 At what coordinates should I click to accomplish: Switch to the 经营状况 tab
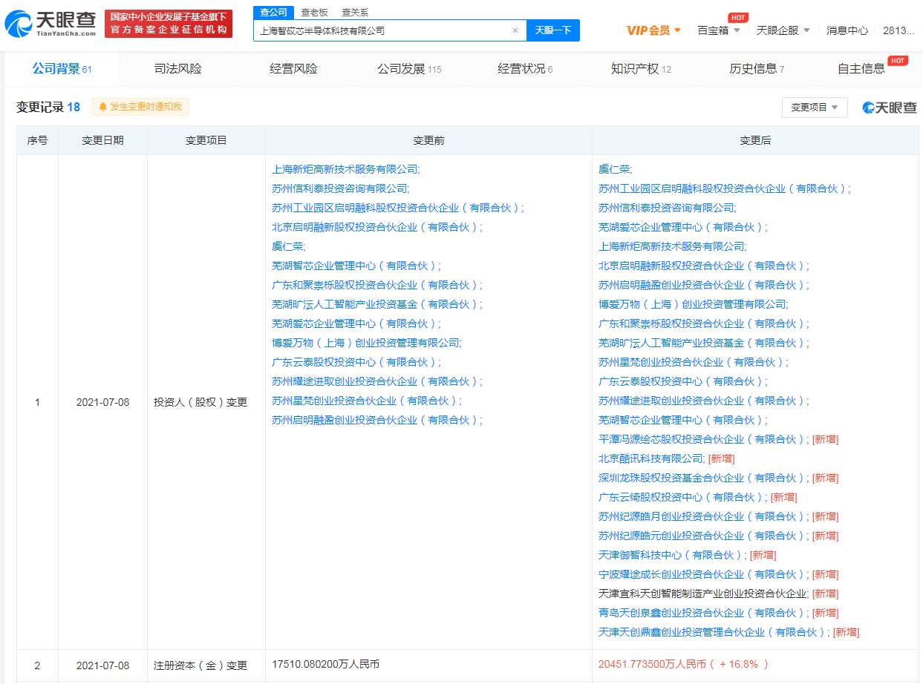pyautogui.click(x=525, y=69)
